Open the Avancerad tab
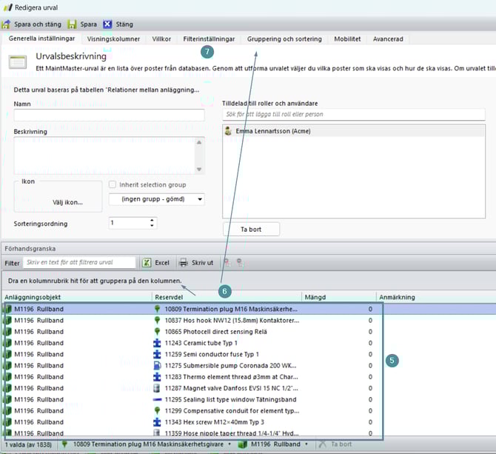The height and width of the screenshot is (454, 496). click(x=388, y=39)
